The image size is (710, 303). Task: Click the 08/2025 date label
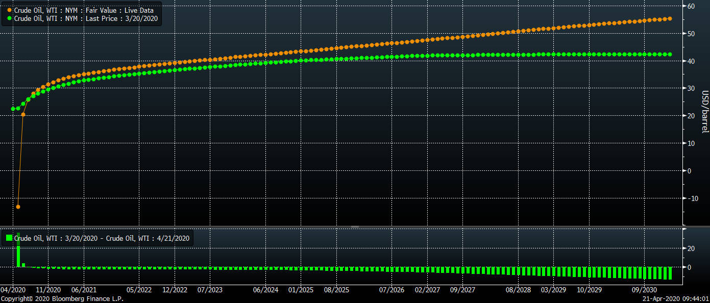336,290
